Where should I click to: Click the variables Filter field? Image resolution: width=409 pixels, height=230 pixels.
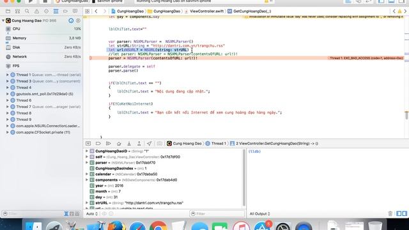click(x=217, y=213)
